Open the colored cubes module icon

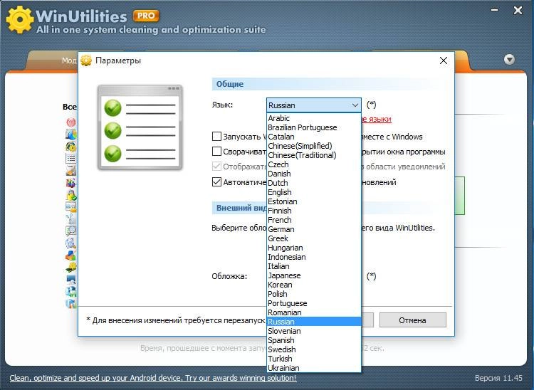pyautogui.click(x=70, y=183)
